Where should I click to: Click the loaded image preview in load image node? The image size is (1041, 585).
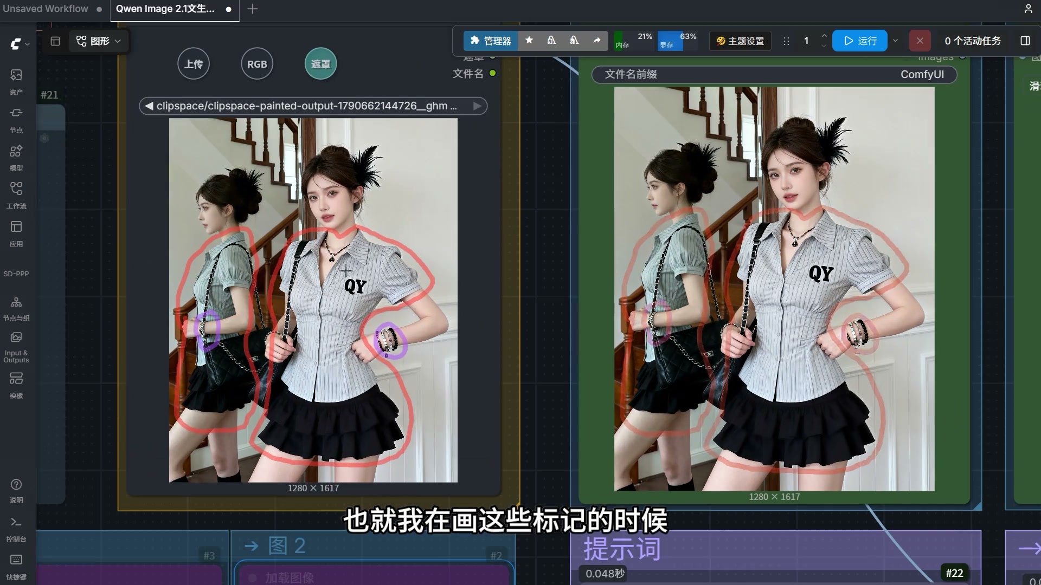pyautogui.click(x=313, y=300)
